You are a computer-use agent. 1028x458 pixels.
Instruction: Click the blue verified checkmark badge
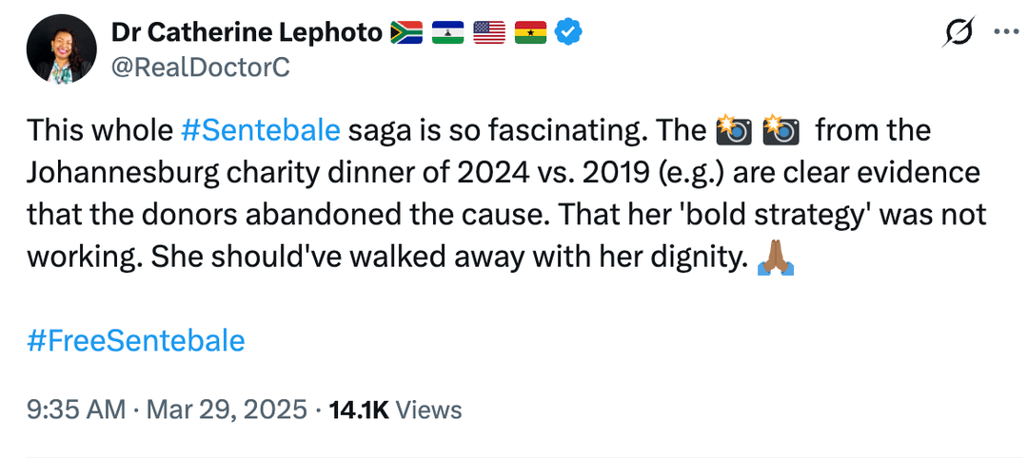569,33
